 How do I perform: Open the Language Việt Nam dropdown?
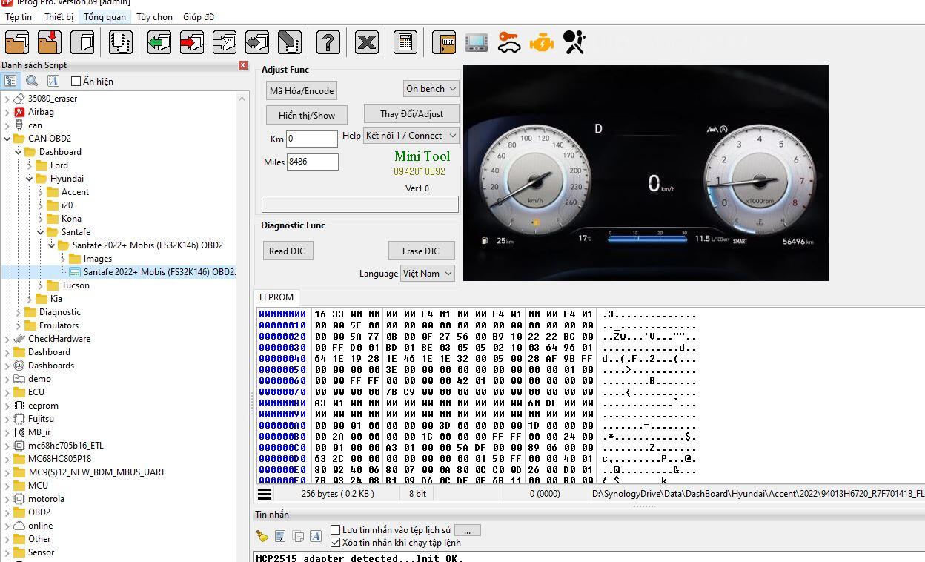click(428, 274)
